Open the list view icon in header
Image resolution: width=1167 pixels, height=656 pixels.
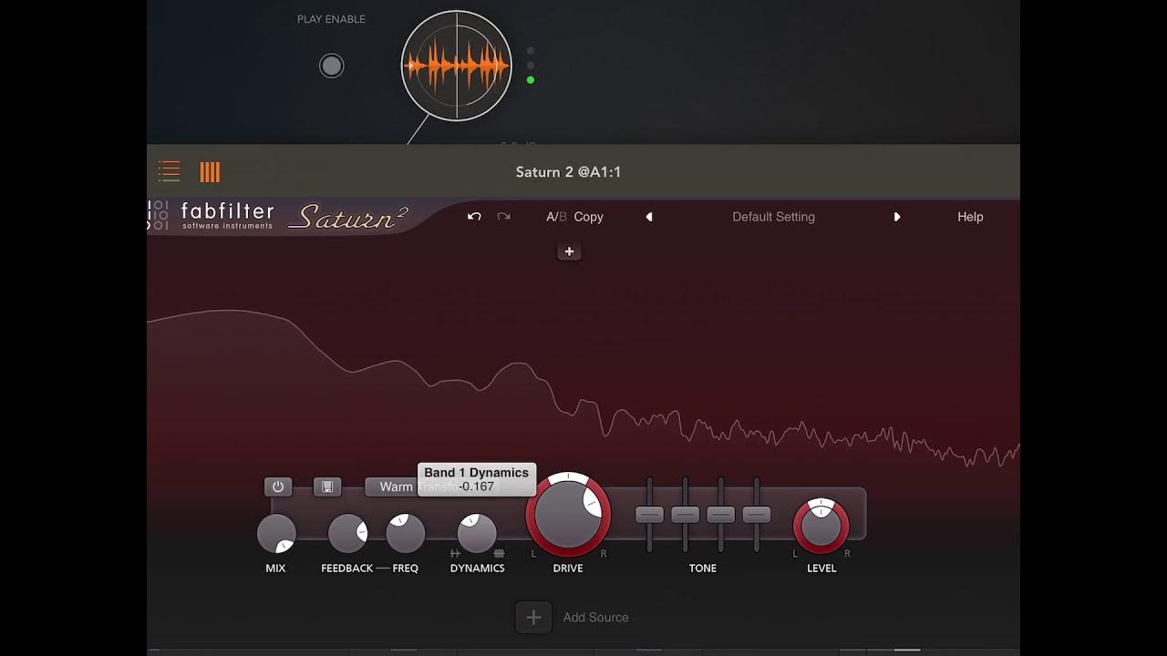coord(169,171)
